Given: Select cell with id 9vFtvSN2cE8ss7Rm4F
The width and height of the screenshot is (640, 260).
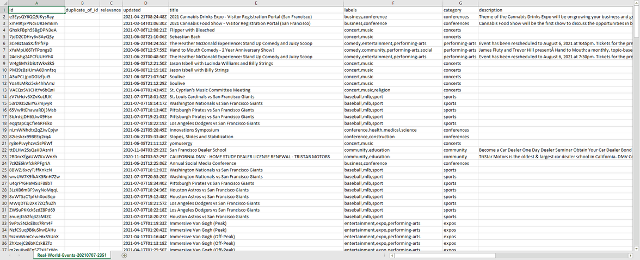Looking at the screenshot, I should click(x=36, y=223).
